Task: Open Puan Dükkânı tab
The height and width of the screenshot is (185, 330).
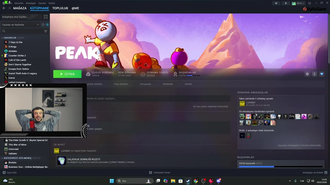Action: (x=121, y=84)
